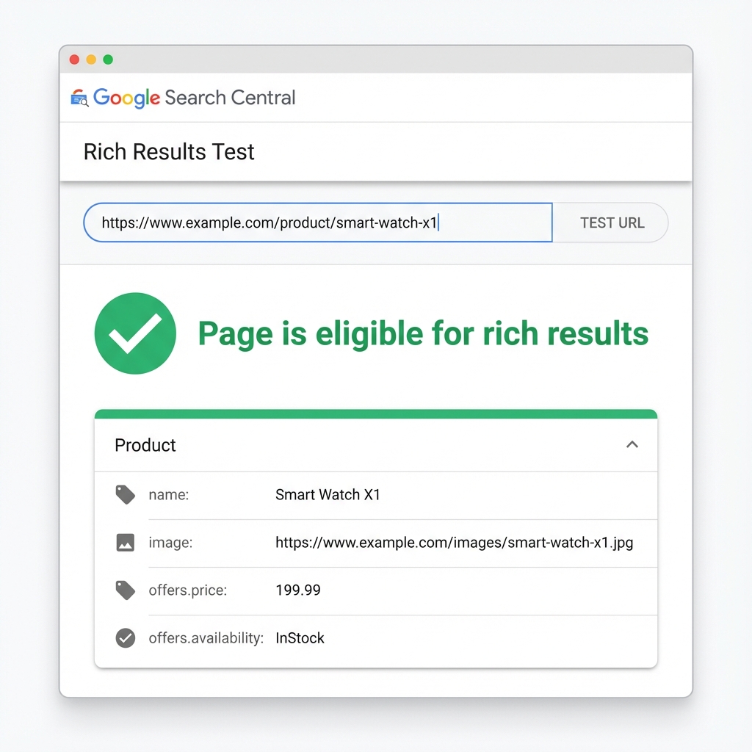The image size is (752, 752).
Task: Select the Smart Watch X1 name value
Action: pyautogui.click(x=328, y=494)
